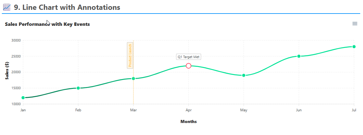The width and height of the screenshot is (363, 135).
Task: Click the Mar x-axis label
Action: (133, 110)
